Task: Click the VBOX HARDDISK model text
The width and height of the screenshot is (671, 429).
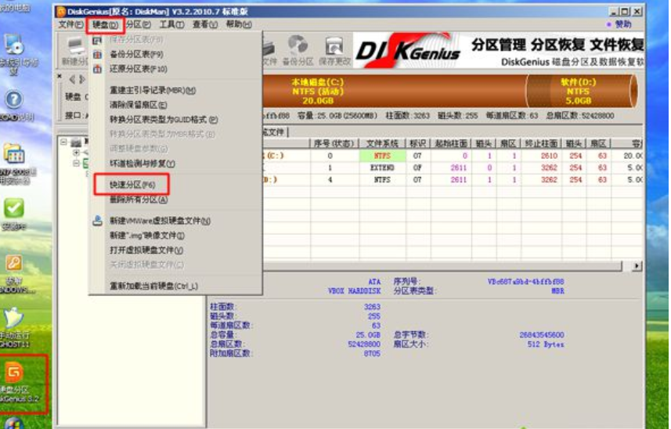Action: pos(354,291)
